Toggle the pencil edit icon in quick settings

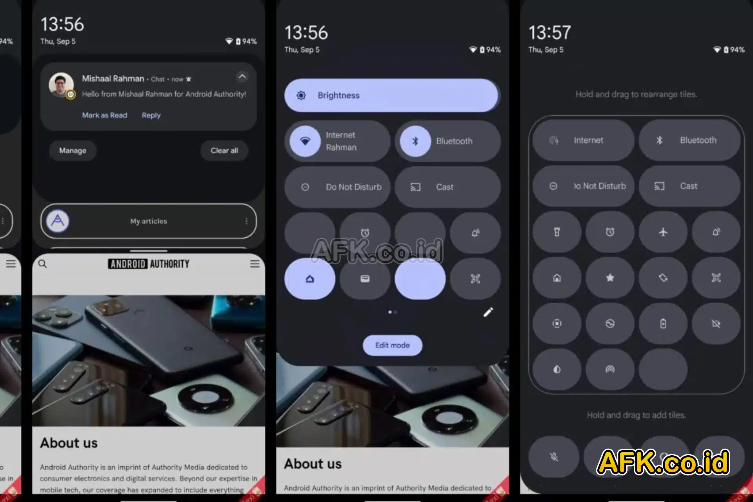(487, 312)
